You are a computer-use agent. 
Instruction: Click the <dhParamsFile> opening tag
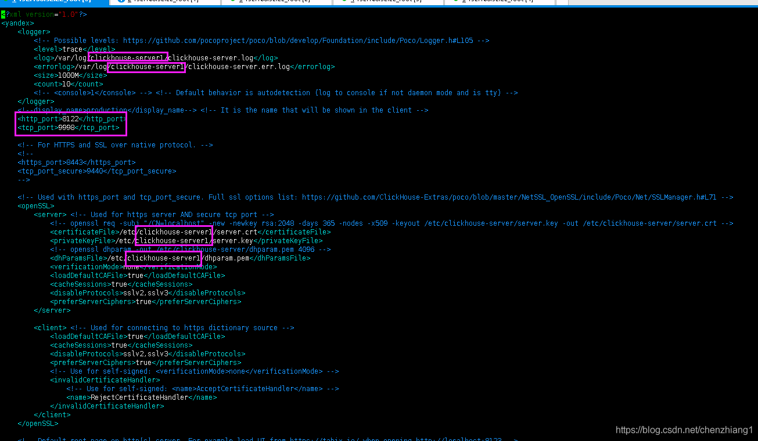pyautogui.click(x=78, y=258)
